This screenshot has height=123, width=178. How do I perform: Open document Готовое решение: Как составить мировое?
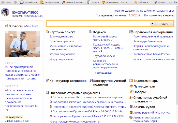[x=89, y=97]
